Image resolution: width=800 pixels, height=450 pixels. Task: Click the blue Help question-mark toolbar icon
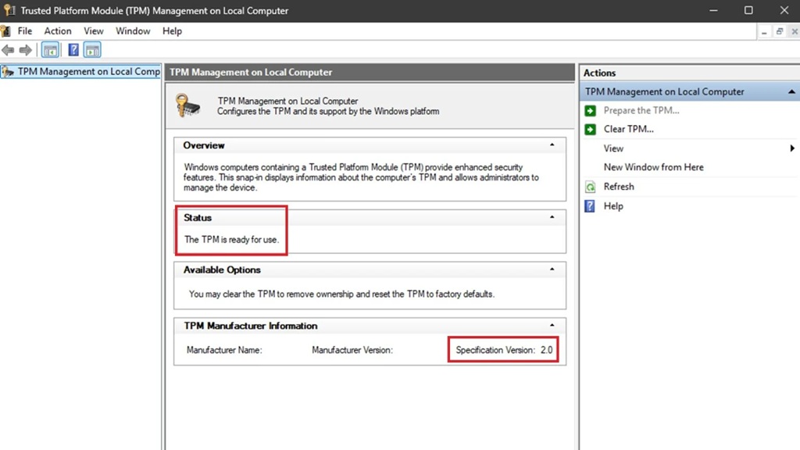point(73,50)
